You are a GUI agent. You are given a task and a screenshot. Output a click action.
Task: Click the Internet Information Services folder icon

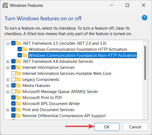pyautogui.click(x=18, y=67)
